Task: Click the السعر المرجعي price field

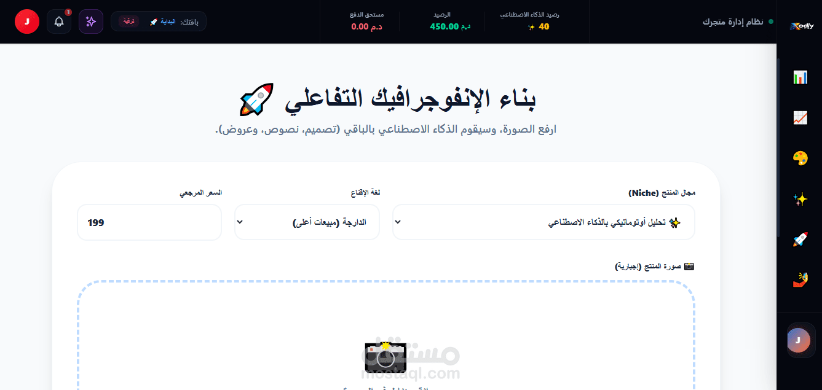Action: (x=149, y=222)
